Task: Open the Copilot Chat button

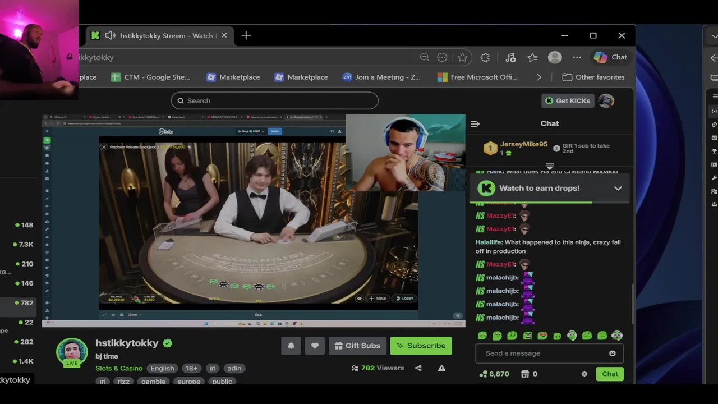Action: click(x=610, y=57)
